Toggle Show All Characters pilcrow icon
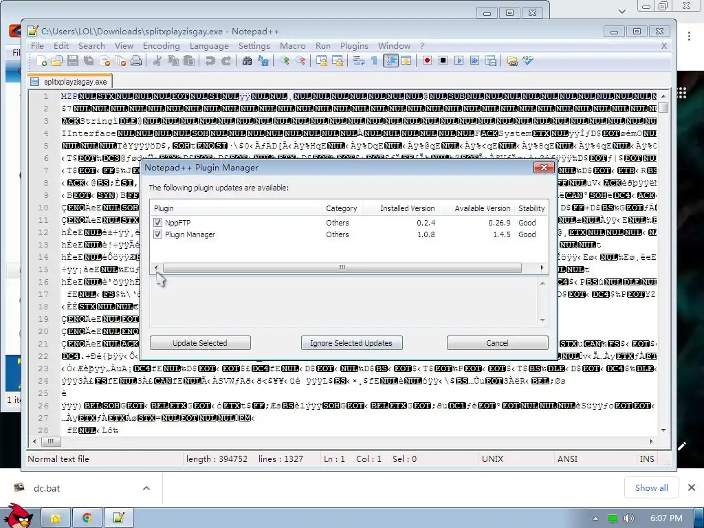704x528 pixels. coord(374,60)
